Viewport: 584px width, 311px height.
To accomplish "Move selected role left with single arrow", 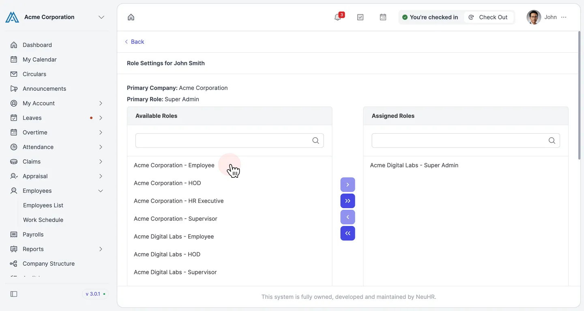I will tap(348, 217).
